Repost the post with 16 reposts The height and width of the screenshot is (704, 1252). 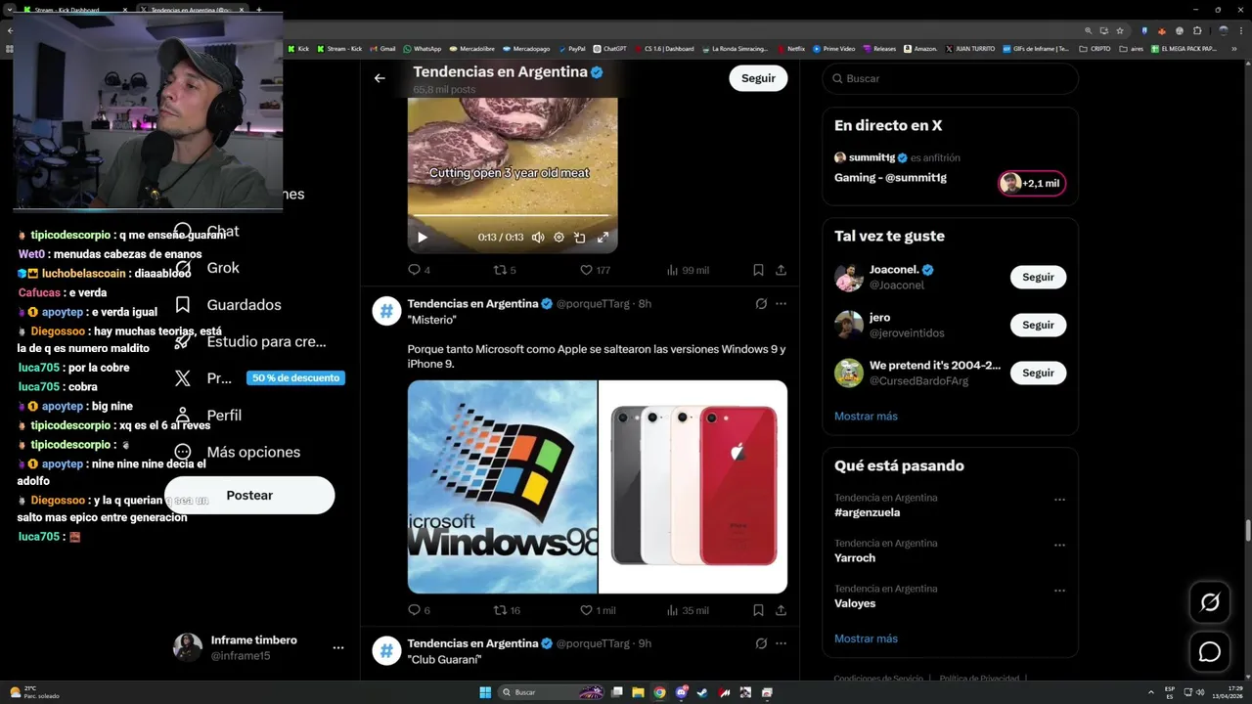[507, 610]
